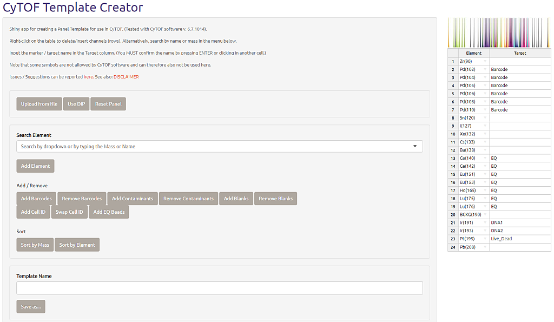Screen dimensions: 554x322
Task: Open dropdown arrow for Zr(90) cell
Action: (485, 61)
